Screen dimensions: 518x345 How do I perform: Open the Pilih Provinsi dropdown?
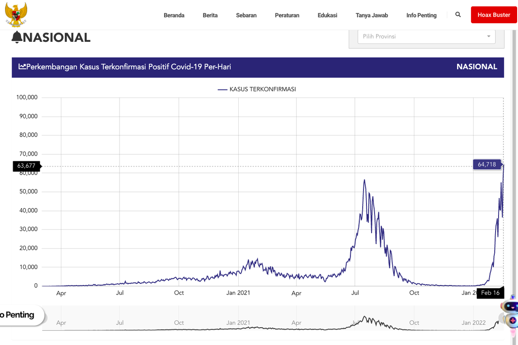pos(426,36)
